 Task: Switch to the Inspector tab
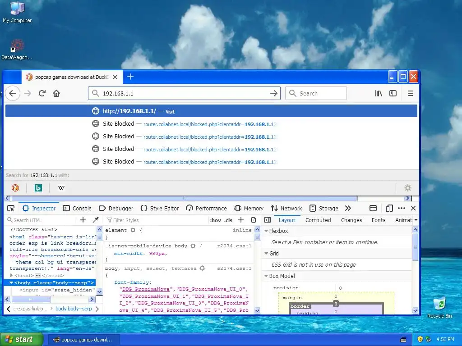click(x=39, y=208)
